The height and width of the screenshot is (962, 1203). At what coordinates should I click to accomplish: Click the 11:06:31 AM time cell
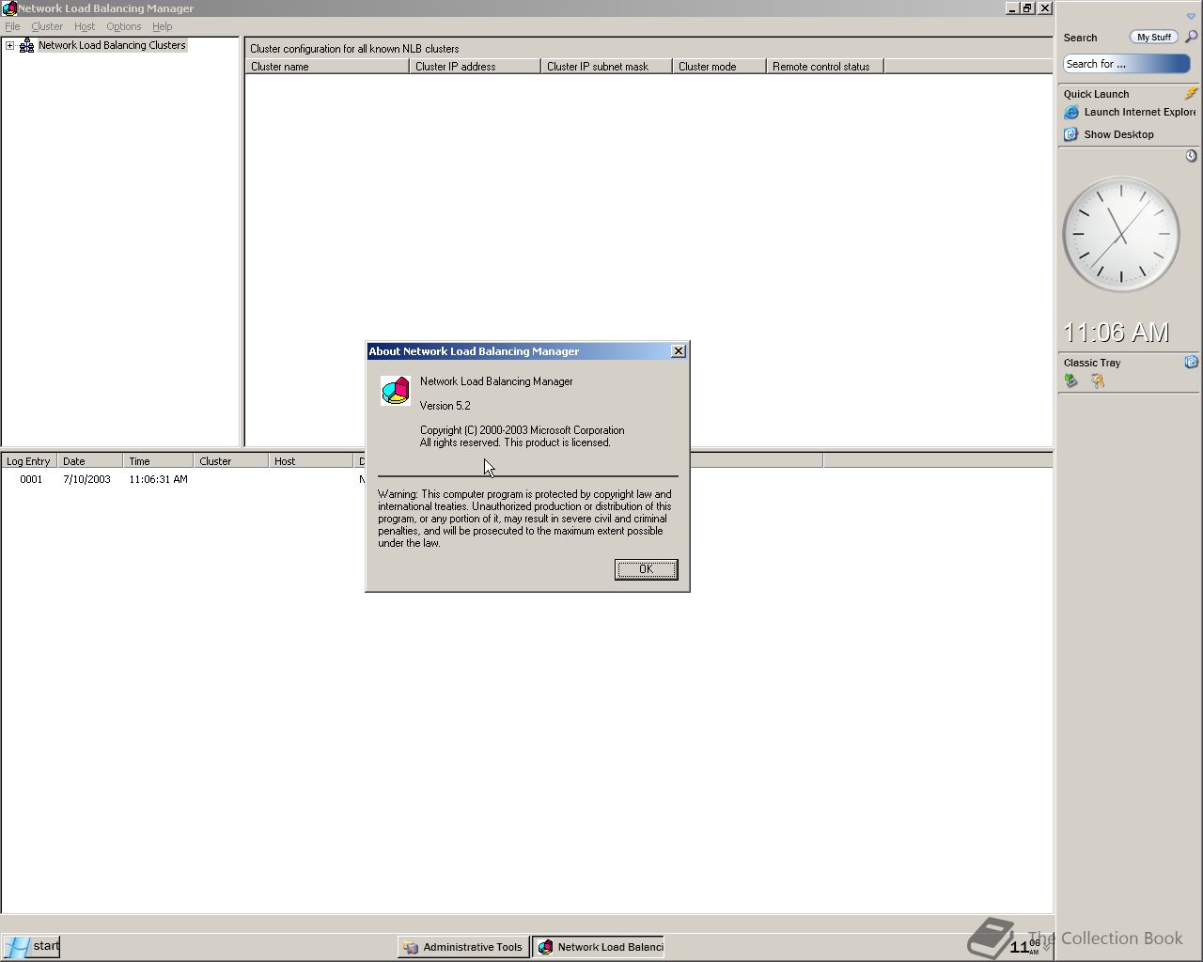pyautogui.click(x=158, y=479)
